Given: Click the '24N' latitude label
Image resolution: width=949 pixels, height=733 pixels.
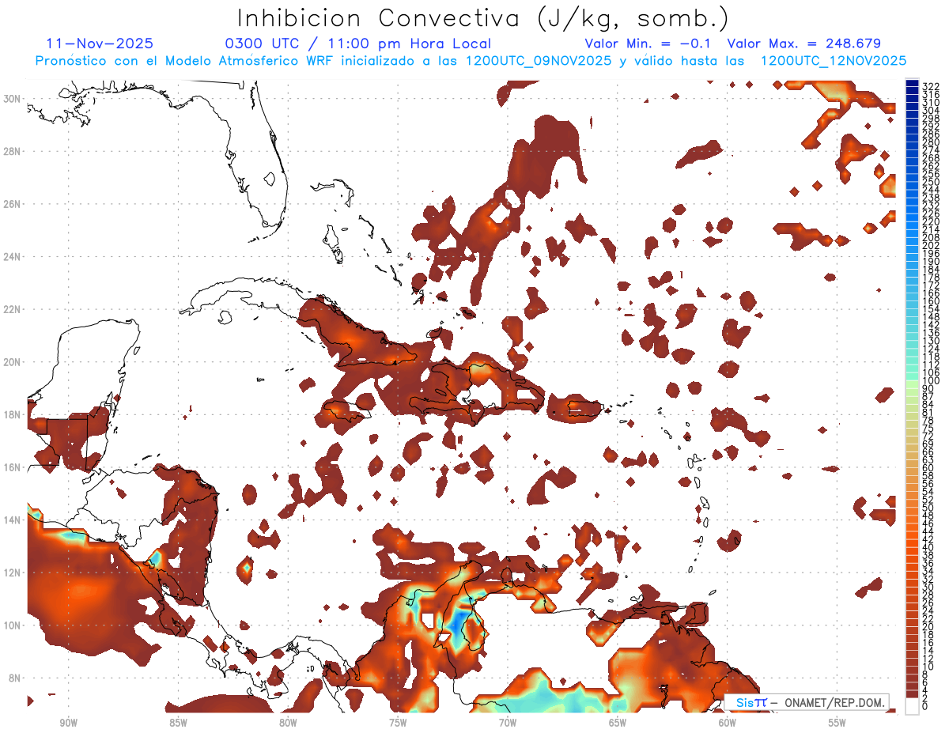Looking at the screenshot, I should point(12,257).
